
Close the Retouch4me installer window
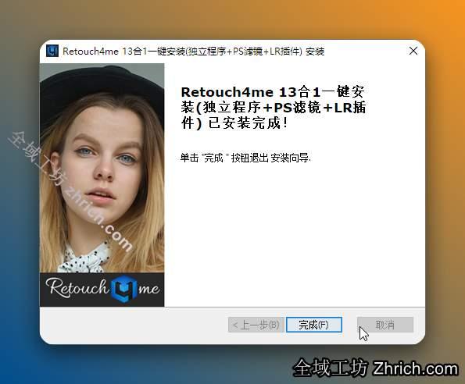click(x=413, y=51)
